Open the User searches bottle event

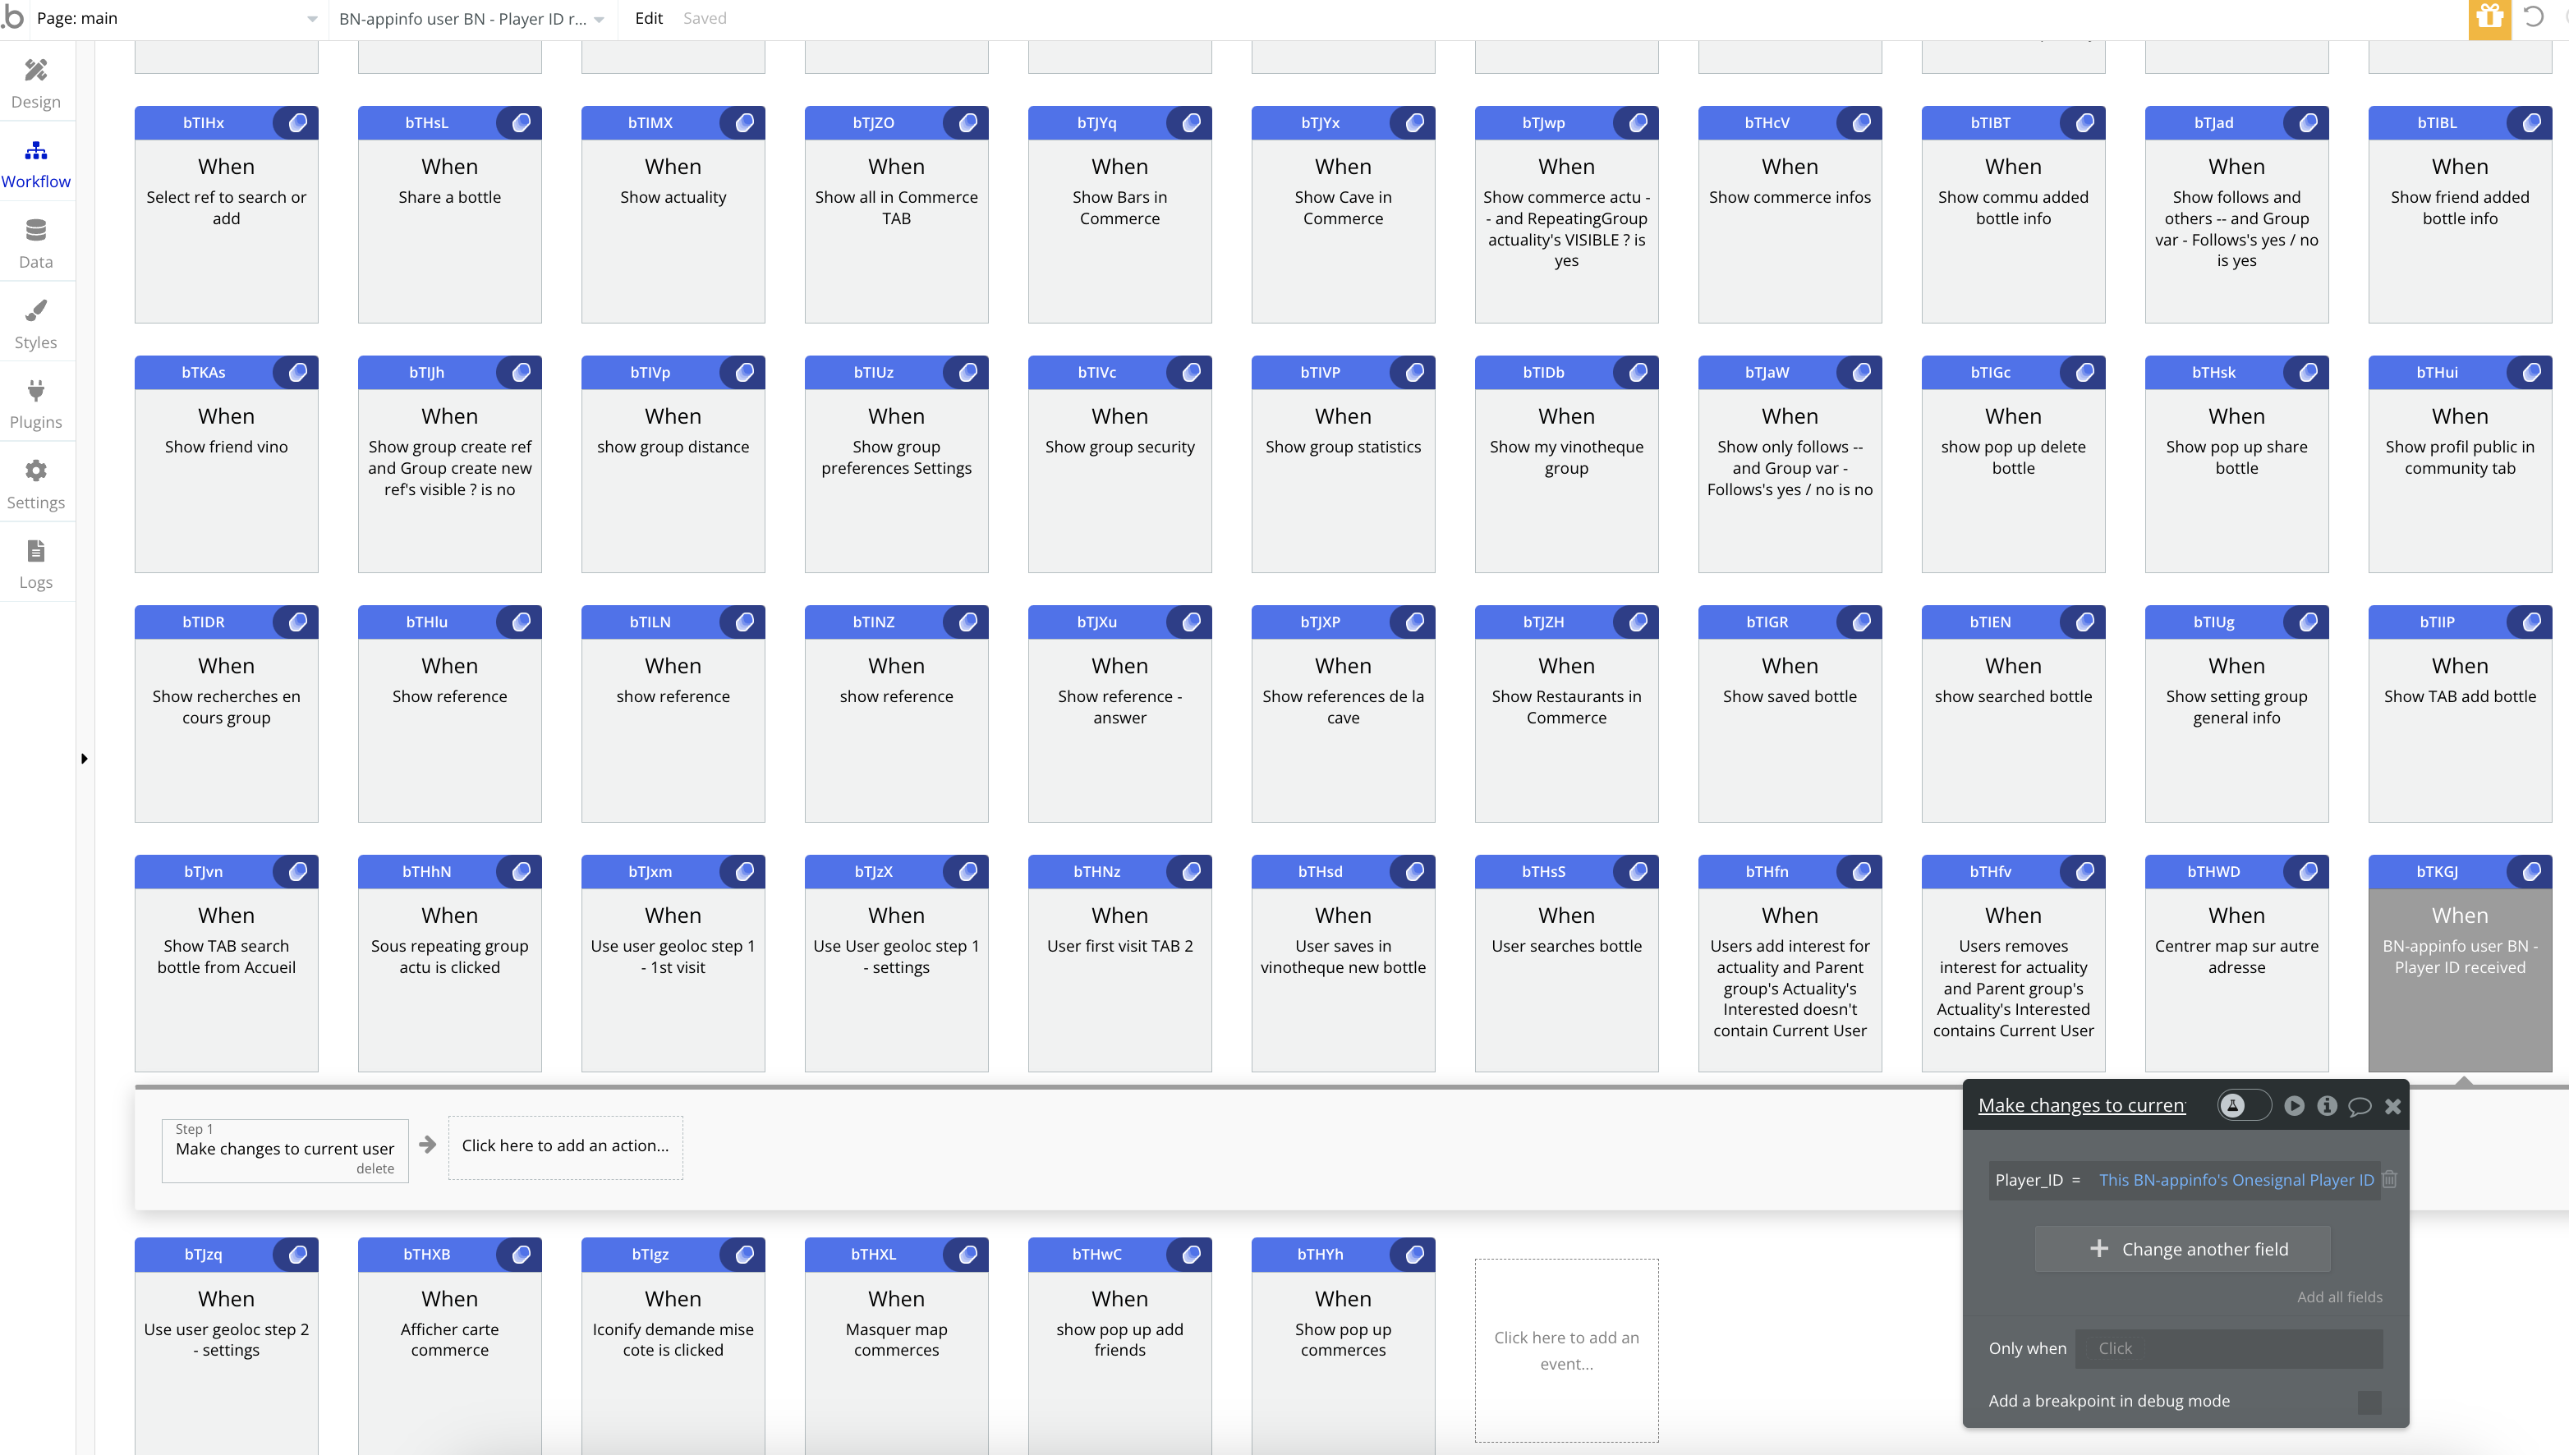pos(1567,964)
